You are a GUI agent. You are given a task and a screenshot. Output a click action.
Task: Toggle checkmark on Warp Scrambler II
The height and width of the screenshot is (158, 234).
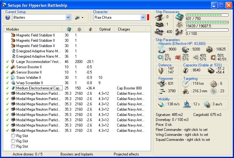click(7, 83)
